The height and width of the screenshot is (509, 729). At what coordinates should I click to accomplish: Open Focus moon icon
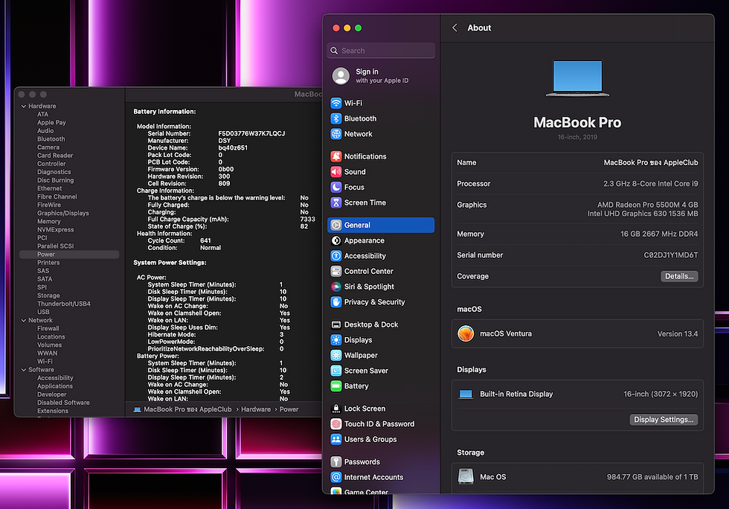click(x=335, y=187)
